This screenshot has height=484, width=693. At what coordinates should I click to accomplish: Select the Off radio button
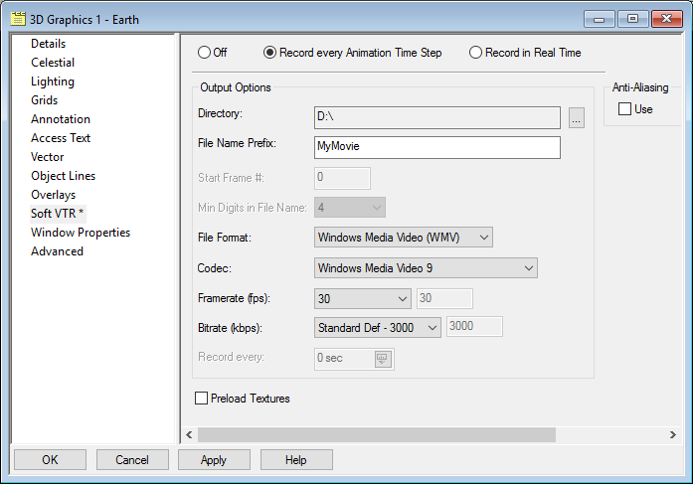tap(204, 53)
